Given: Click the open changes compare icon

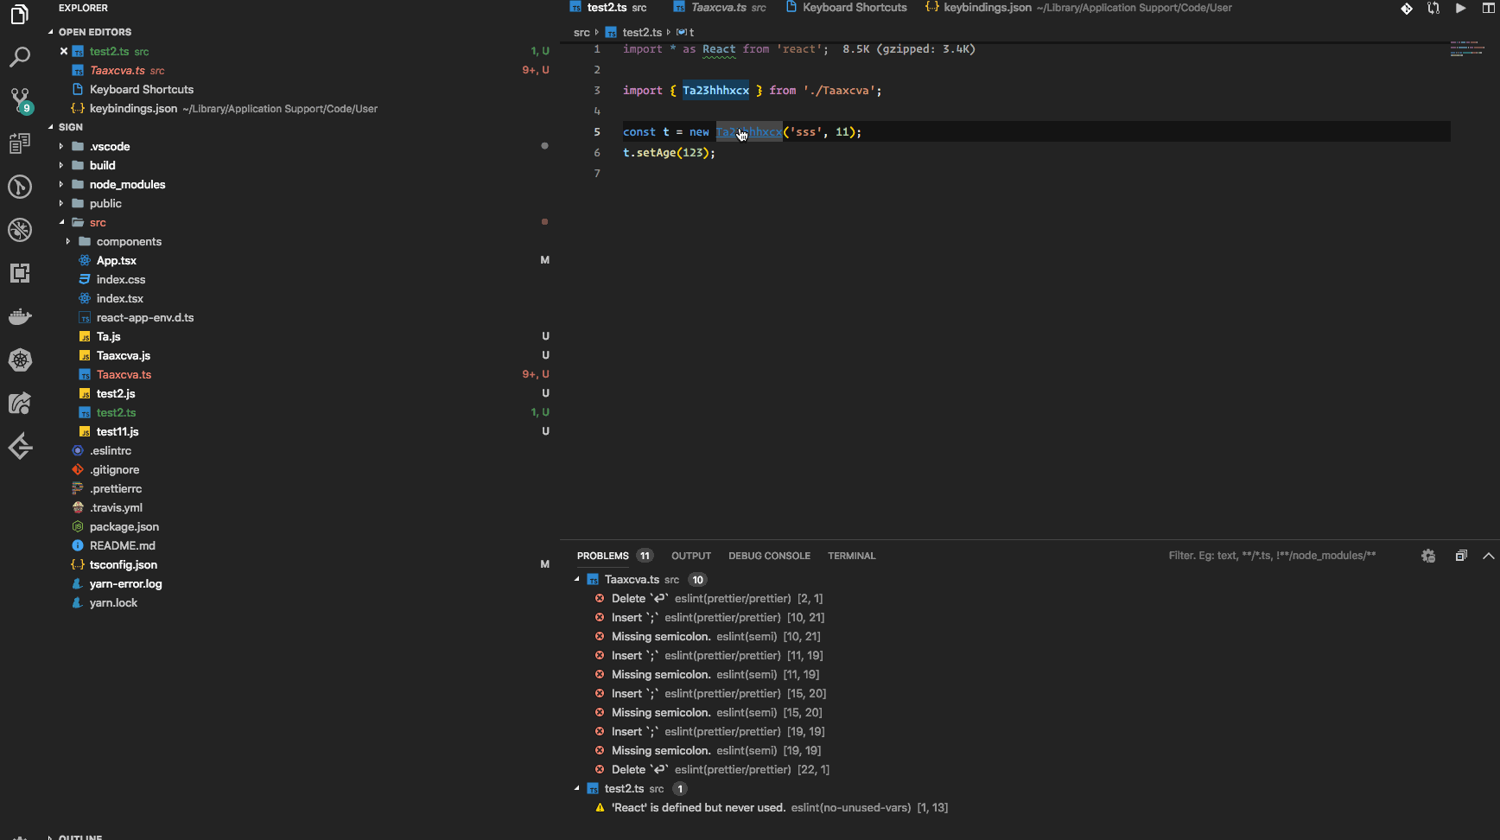Looking at the screenshot, I should (1433, 8).
